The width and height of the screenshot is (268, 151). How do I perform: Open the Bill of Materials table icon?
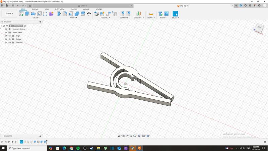click(115, 14)
